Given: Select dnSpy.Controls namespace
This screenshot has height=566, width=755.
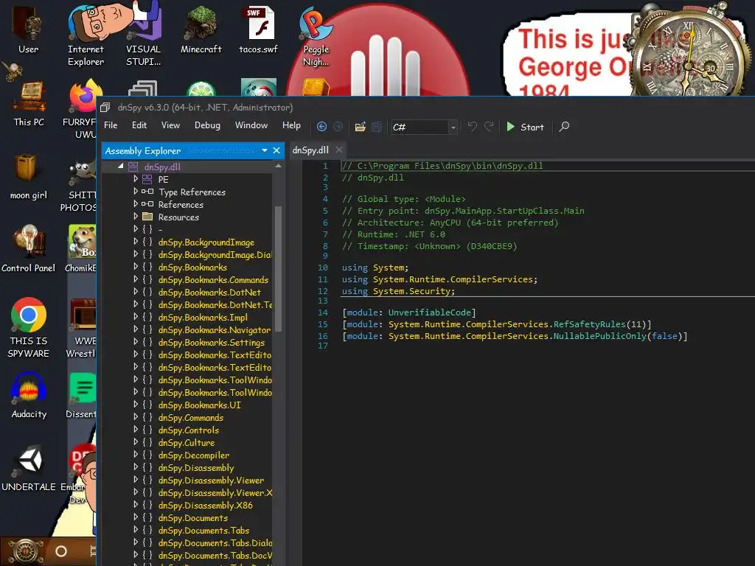Looking at the screenshot, I should (x=188, y=430).
